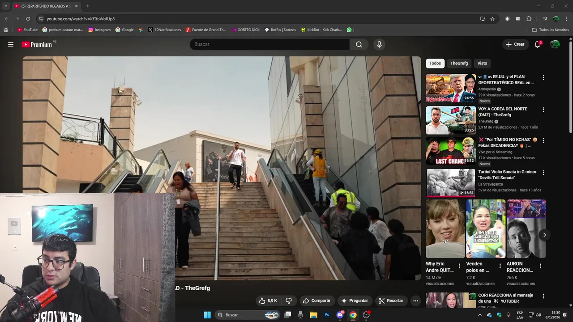
Task: Open the tab search dropdown arrow
Action: (6, 6)
